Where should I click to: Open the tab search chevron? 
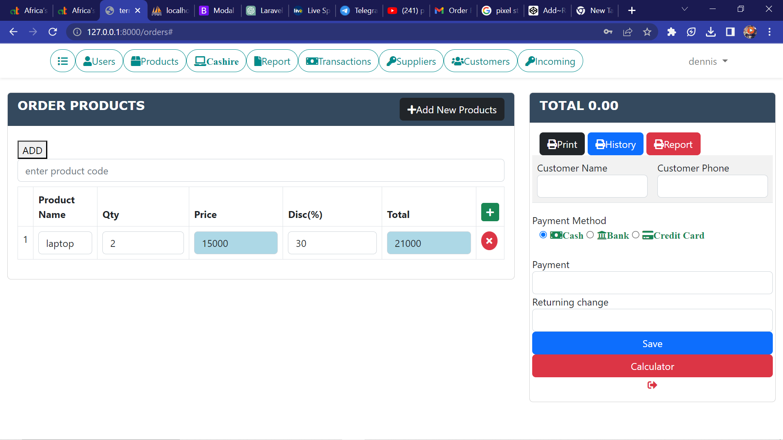click(685, 9)
